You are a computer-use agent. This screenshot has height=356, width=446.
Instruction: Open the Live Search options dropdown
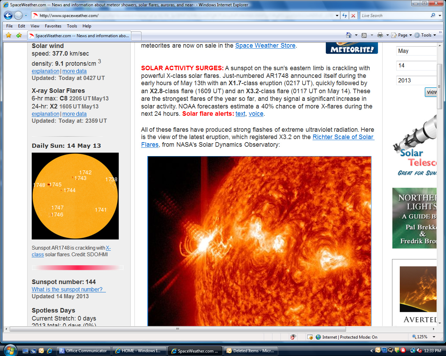click(440, 16)
